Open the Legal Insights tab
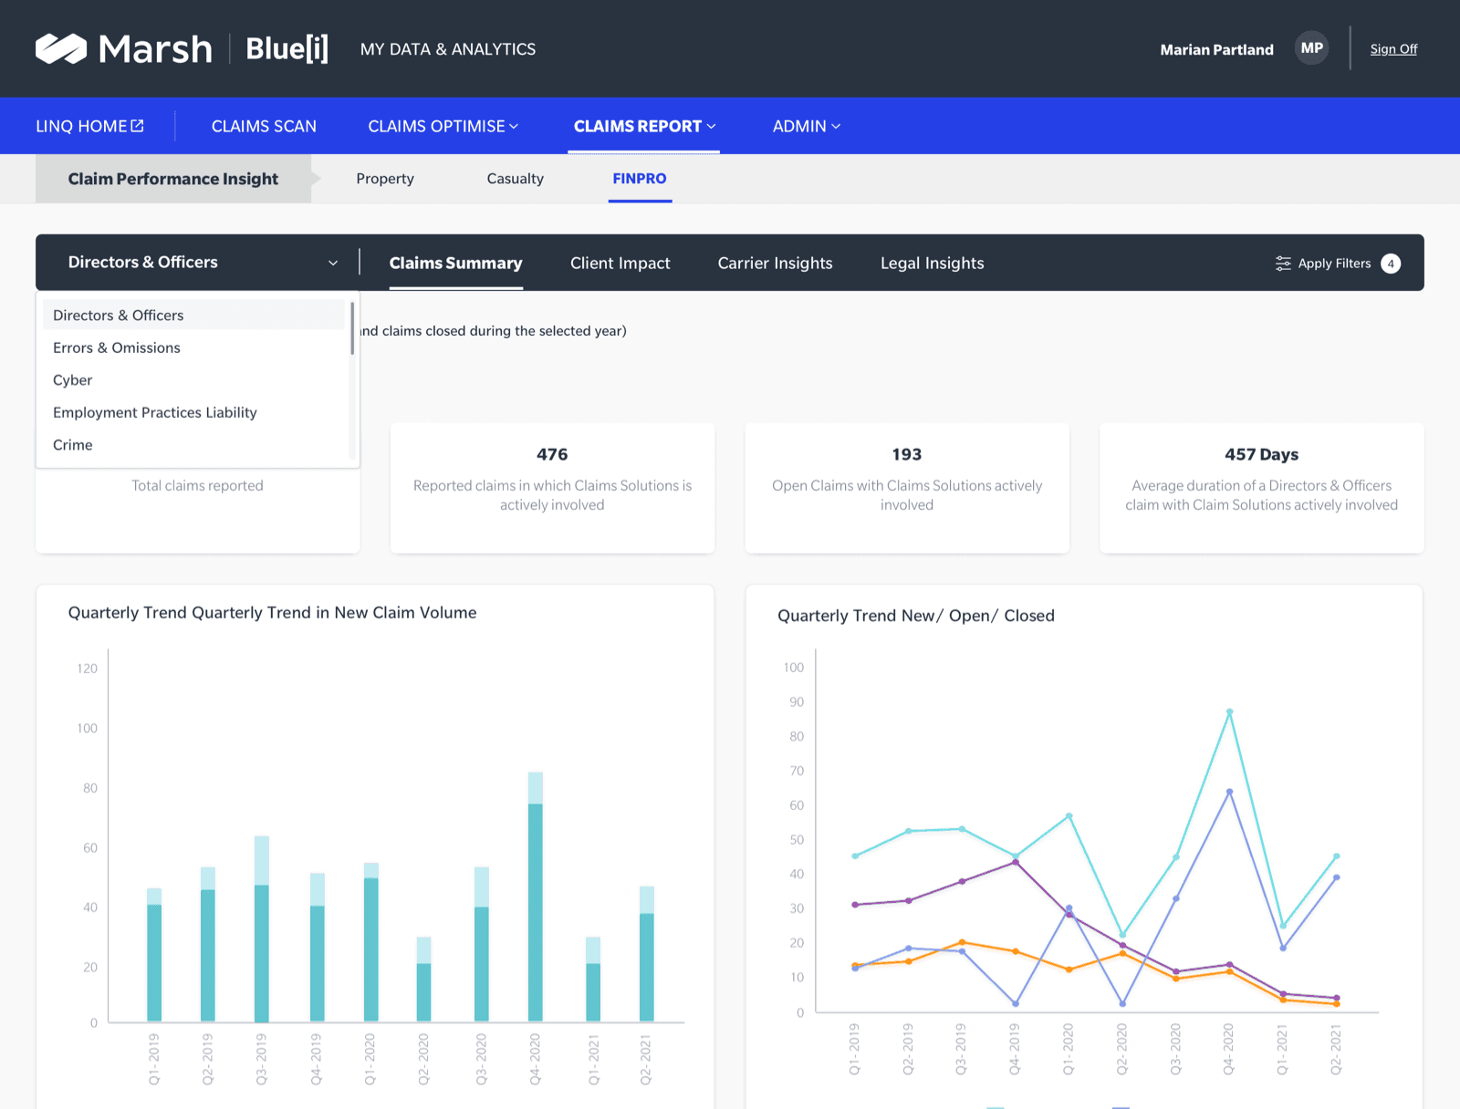This screenshot has height=1109, width=1460. point(932,263)
